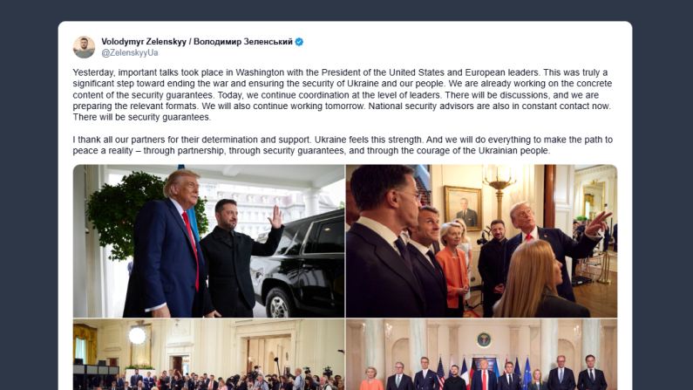Click the gold curtains in press room photo
Image resolution: width=693 pixels, height=390 pixels.
pos(85,343)
